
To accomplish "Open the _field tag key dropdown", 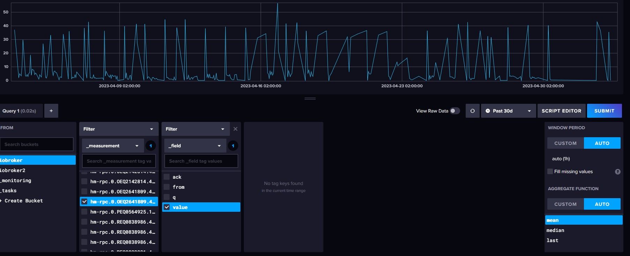I will pos(195,146).
